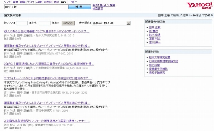Select related author 成 耆政
Image resolution: width=214 pixels, height=131 pixels.
[x=153, y=31]
